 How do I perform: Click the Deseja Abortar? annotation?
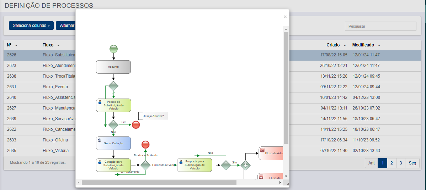[x=153, y=116]
